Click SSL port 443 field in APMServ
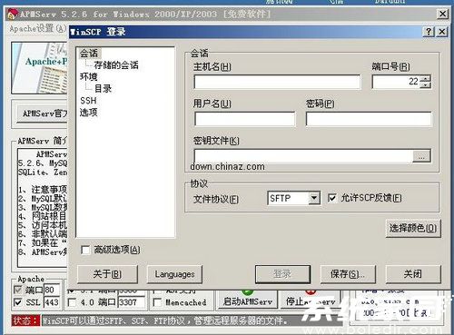 52,302
